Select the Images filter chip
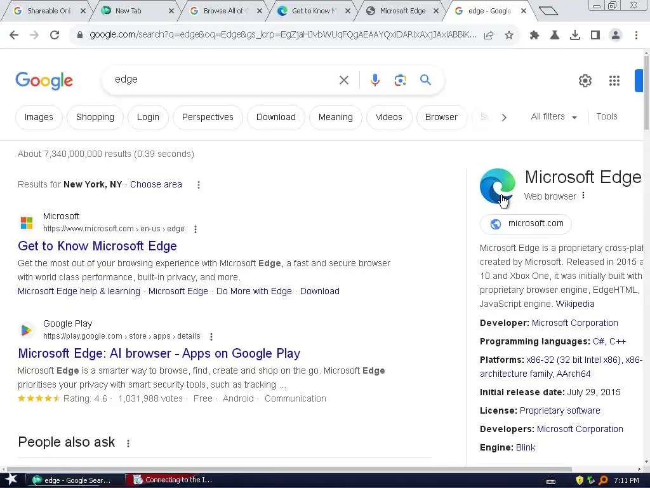Viewport: 650px width, 488px height. (x=39, y=118)
